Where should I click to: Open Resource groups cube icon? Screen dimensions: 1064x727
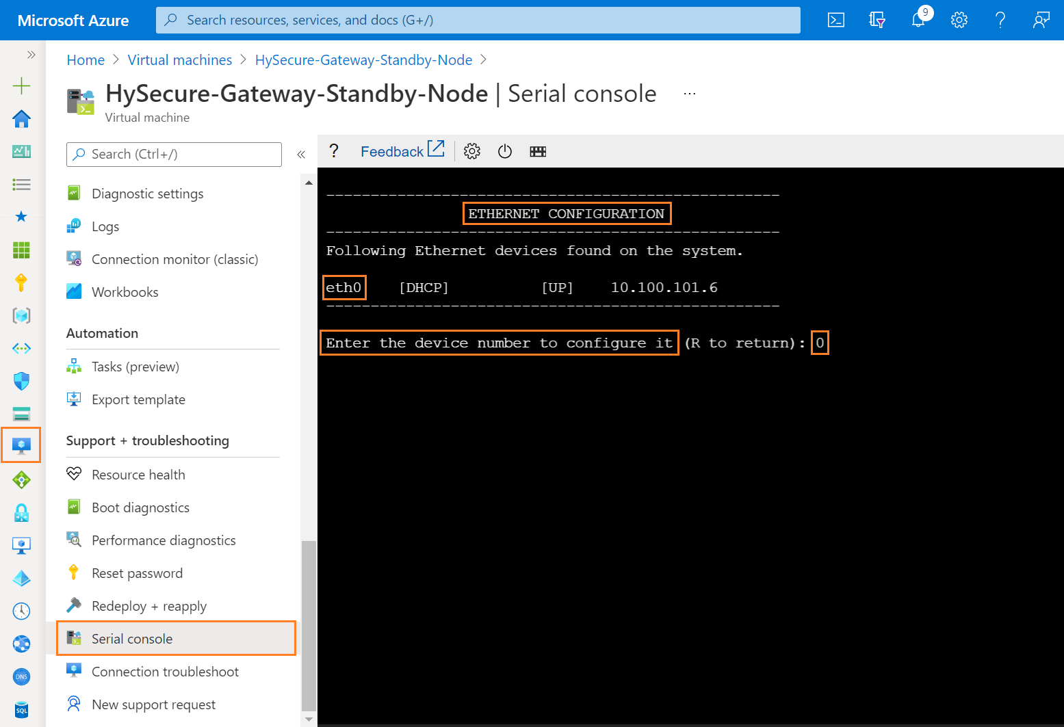22,315
